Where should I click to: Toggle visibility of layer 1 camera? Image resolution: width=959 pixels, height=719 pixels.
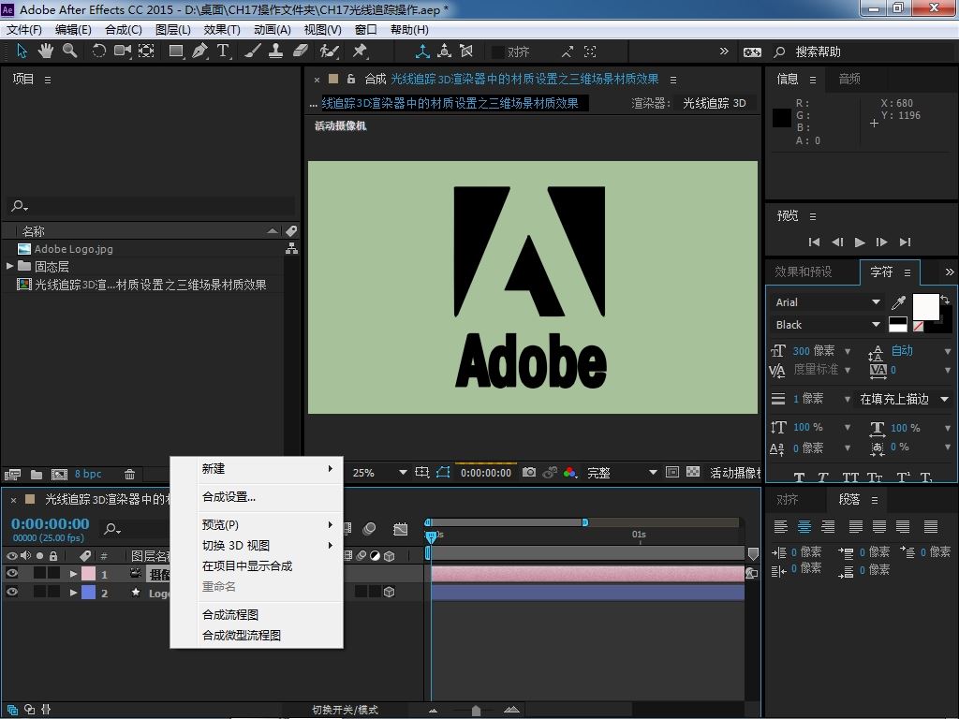tap(11, 574)
